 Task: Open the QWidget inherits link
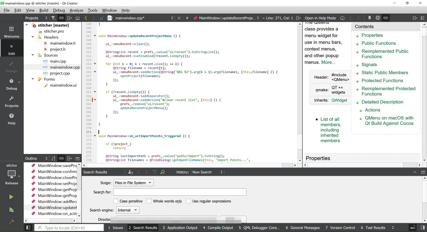(339, 100)
